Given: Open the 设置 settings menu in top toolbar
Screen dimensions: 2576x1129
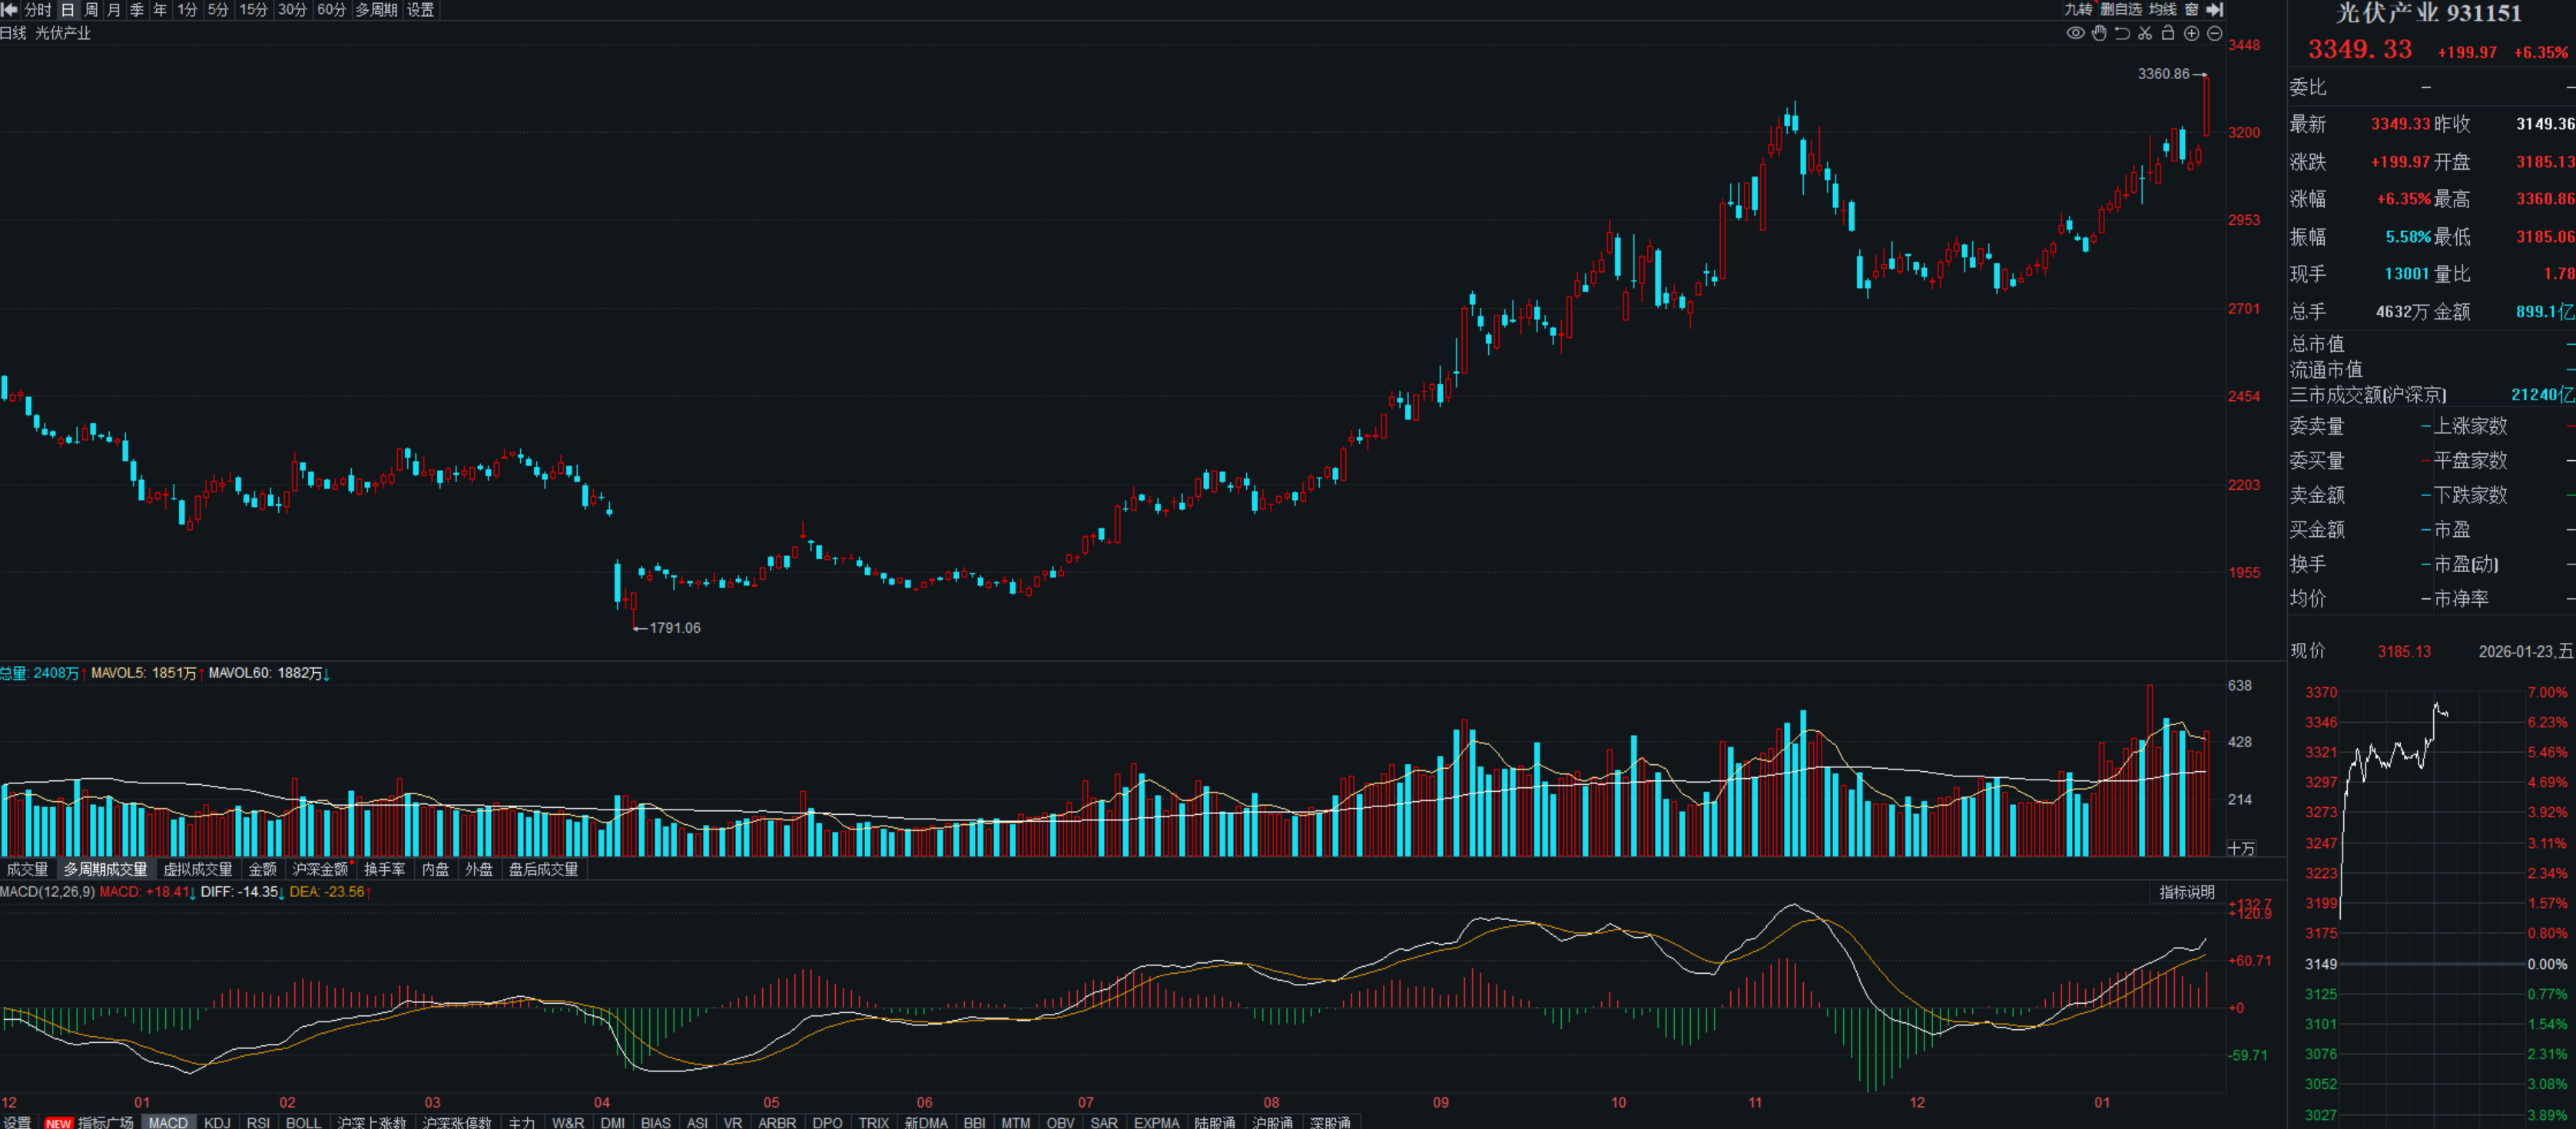Looking at the screenshot, I should point(420,9).
